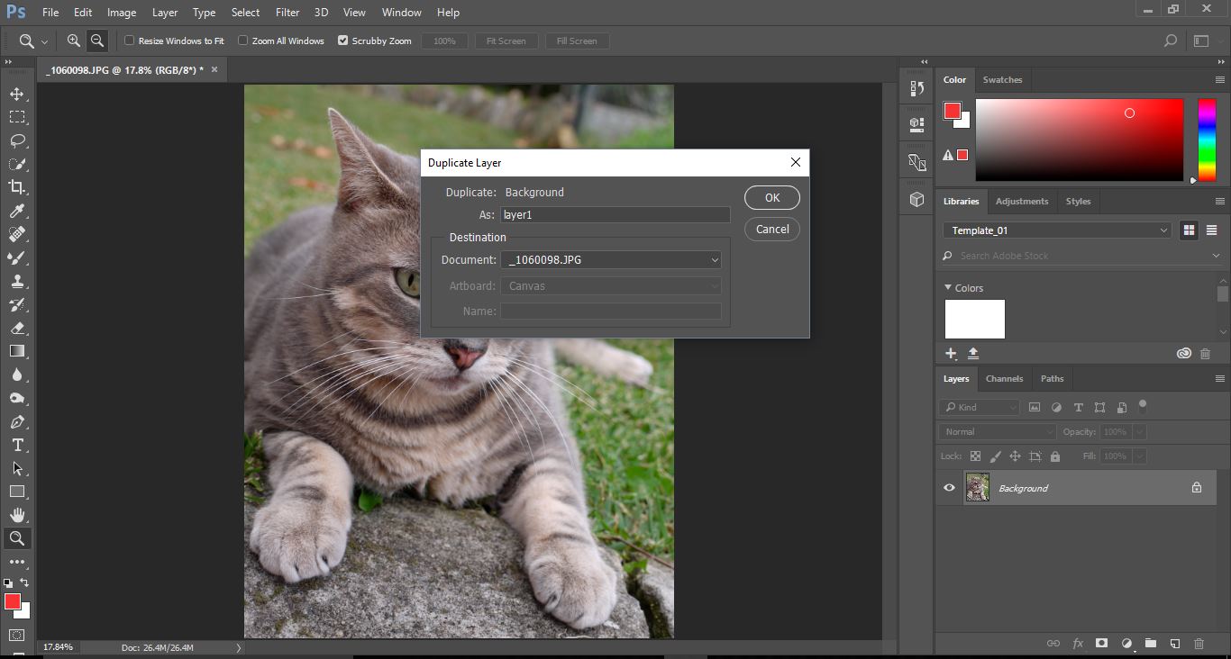Open the Filter menu
Viewport: 1231px width, 659px height.
click(x=287, y=13)
